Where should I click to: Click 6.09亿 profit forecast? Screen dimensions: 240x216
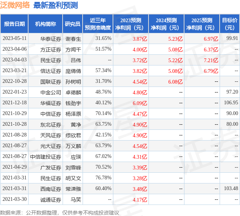click(140, 103)
